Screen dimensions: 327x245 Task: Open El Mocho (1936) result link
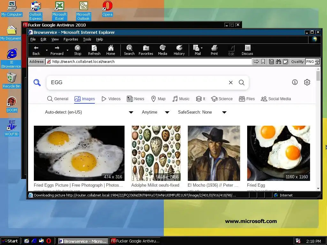coord(213,185)
